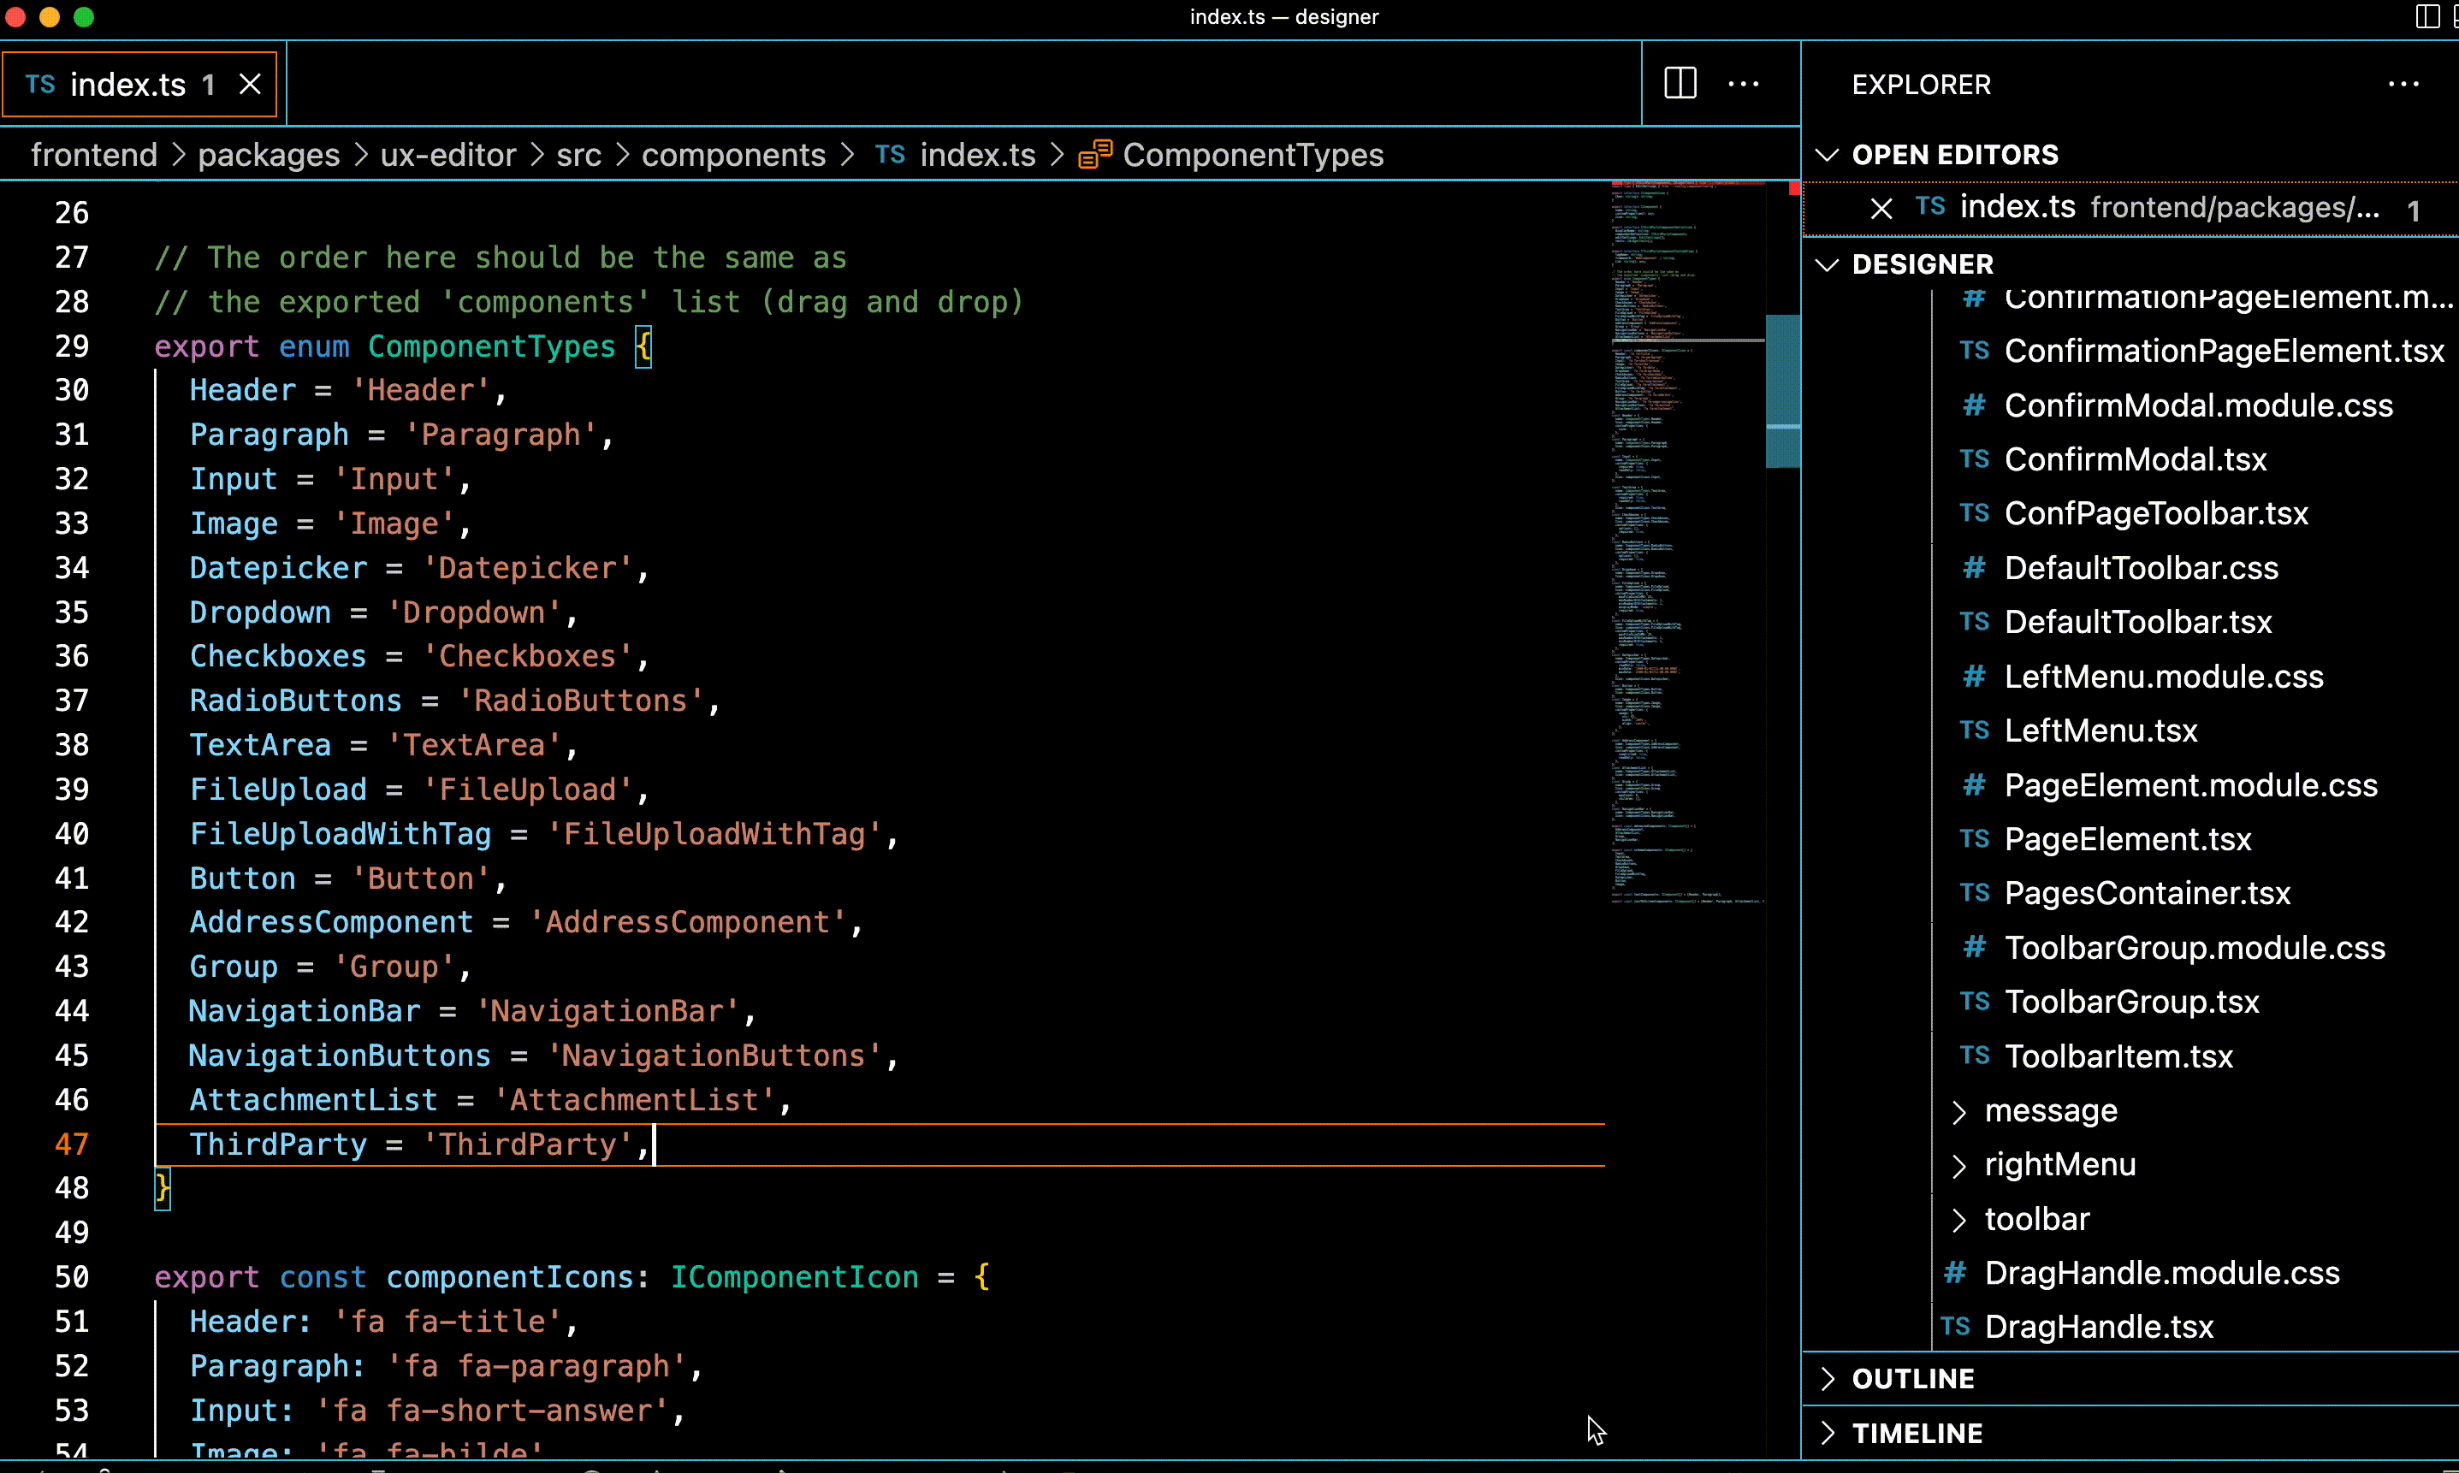
Task: Click the components breadcrumb segment
Action: (x=732, y=155)
